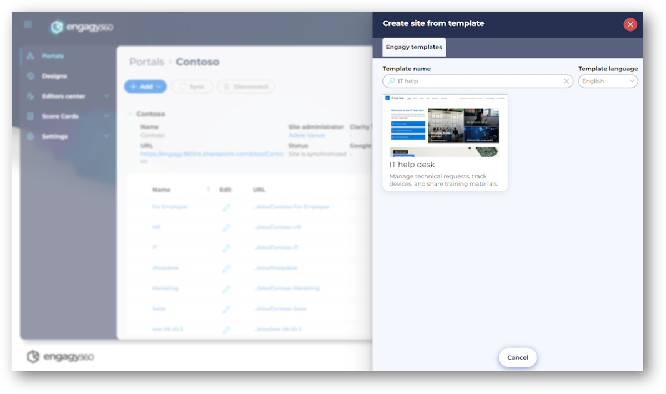Close the Create site from template panel

click(x=630, y=24)
